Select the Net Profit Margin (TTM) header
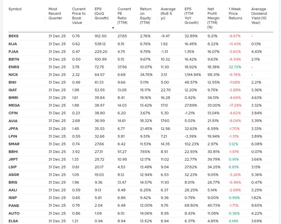281x224 pixels. [x=214, y=18]
